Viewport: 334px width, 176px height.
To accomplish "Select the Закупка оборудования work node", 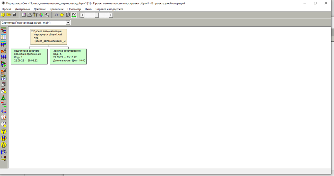I will coord(68,56).
